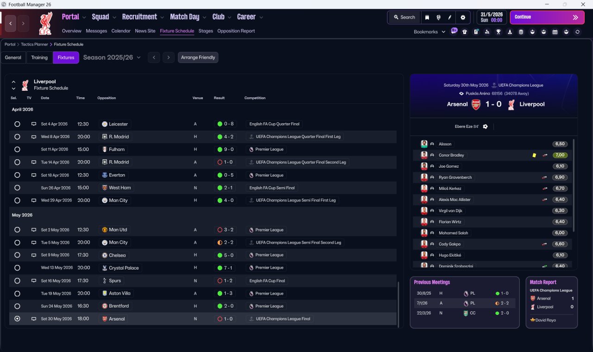Open the Mohamed Salah player row

pyautogui.click(x=493, y=233)
